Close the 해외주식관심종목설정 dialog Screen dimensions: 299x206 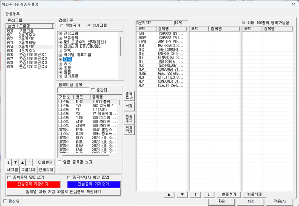[x=293, y=4]
